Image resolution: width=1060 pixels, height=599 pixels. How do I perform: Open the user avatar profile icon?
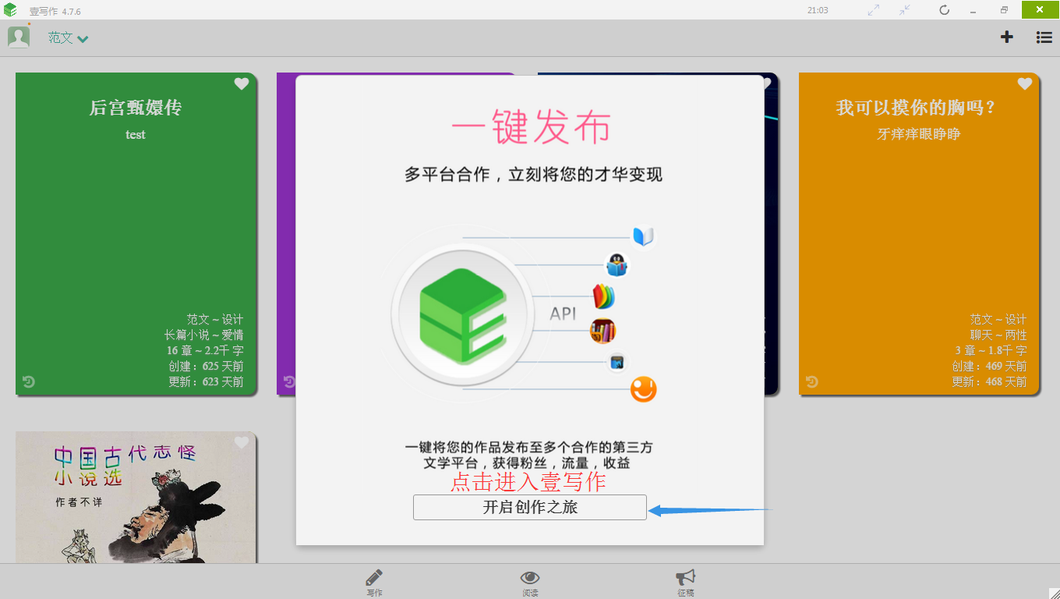(19, 37)
